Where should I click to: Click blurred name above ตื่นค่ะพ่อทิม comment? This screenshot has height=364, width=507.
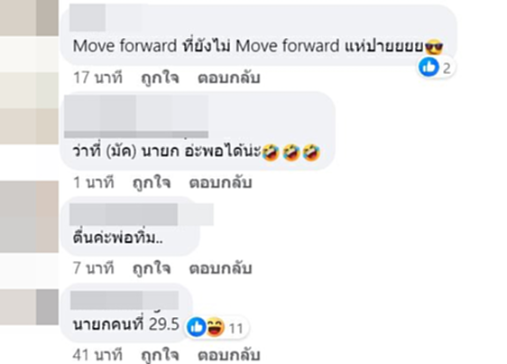point(142,214)
